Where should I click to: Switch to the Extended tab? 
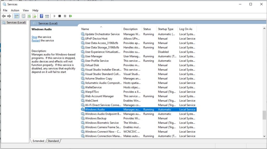38,141
